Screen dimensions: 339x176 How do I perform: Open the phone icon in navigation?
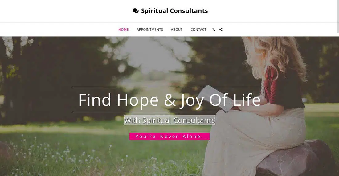(x=214, y=29)
